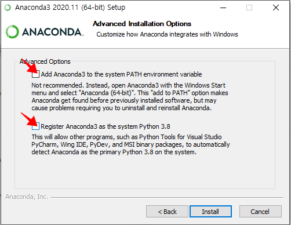This screenshot has width=291, height=225.
Task: Click the 'Advanced Installation Options' heading
Action: tap(142, 24)
